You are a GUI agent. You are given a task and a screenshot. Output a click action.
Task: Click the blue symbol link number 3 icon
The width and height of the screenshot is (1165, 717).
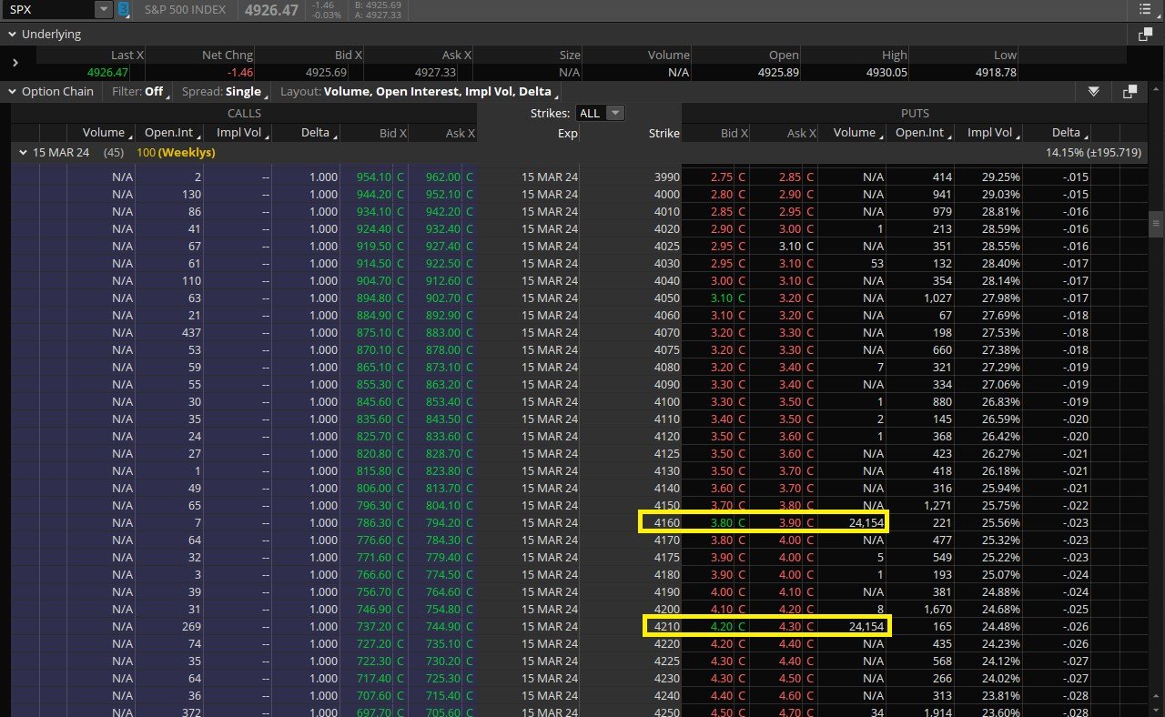point(123,10)
